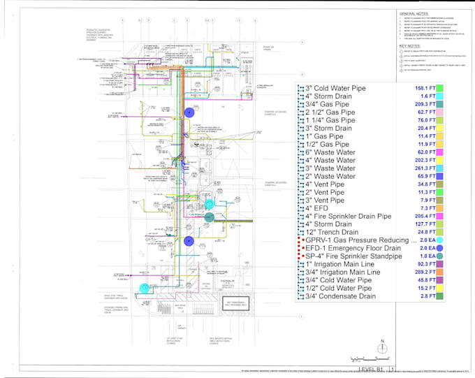Image resolution: width=475 pixels, height=378 pixels.
Task: Select the blue circle swatch for EFD-1 row
Action: click(439, 248)
